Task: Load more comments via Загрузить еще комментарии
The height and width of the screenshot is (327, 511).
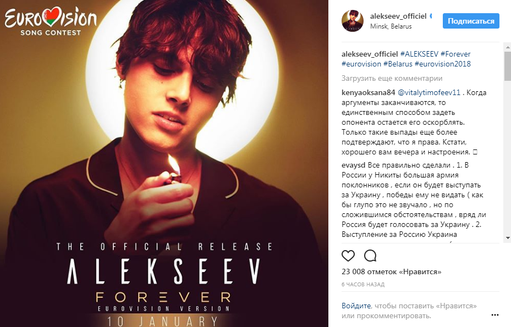Action: [392, 78]
